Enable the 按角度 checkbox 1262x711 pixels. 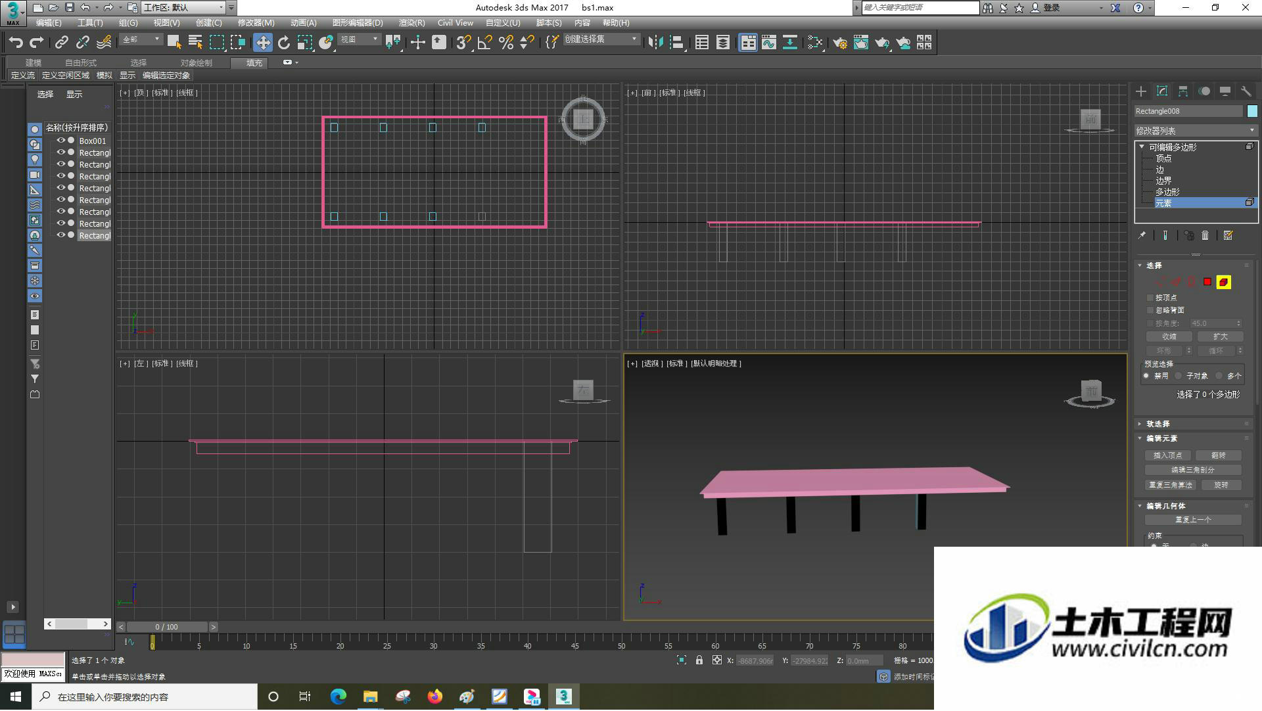1150,323
